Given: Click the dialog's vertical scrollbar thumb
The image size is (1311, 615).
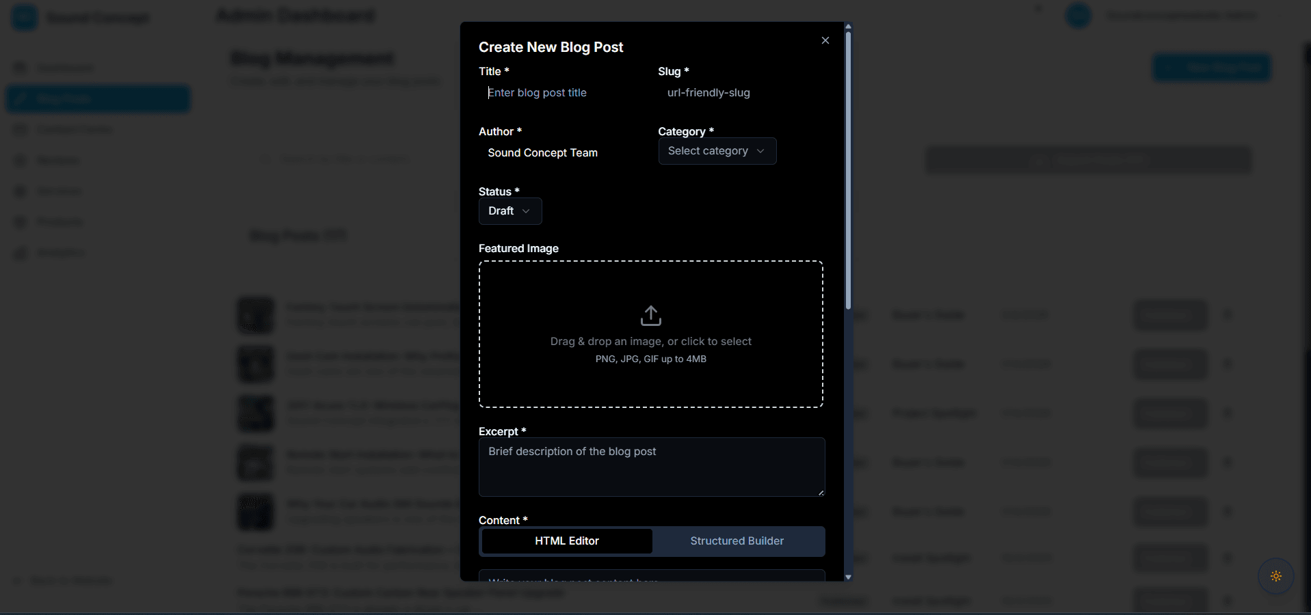Looking at the screenshot, I should [x=848, y=171].
